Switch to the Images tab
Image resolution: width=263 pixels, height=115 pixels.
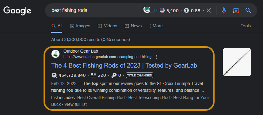[80, 26]
